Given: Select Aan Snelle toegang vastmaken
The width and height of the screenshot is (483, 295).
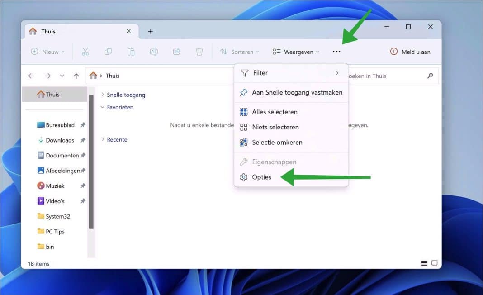Looking at the screenshot, I should 291,92.
